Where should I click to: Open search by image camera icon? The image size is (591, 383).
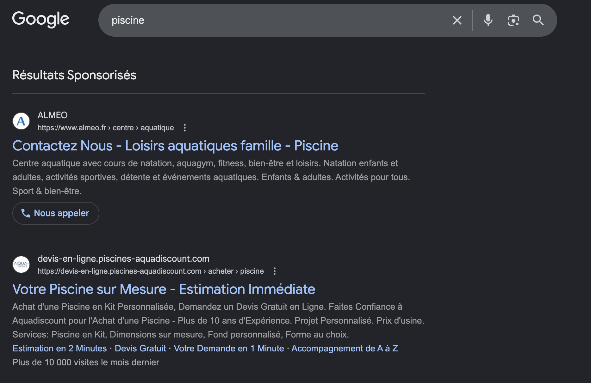pos(513,20)
